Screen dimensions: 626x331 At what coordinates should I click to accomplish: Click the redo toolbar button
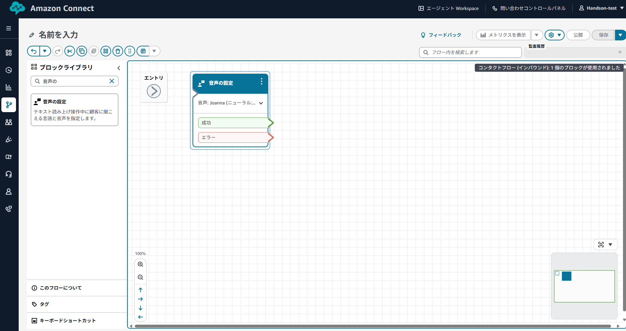58,51
